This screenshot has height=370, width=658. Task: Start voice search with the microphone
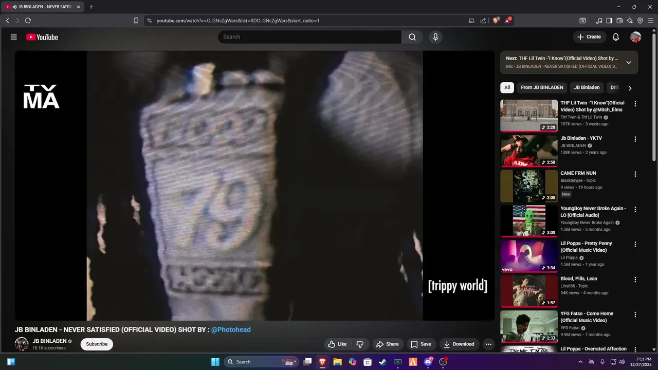click(x=435, y=37)
